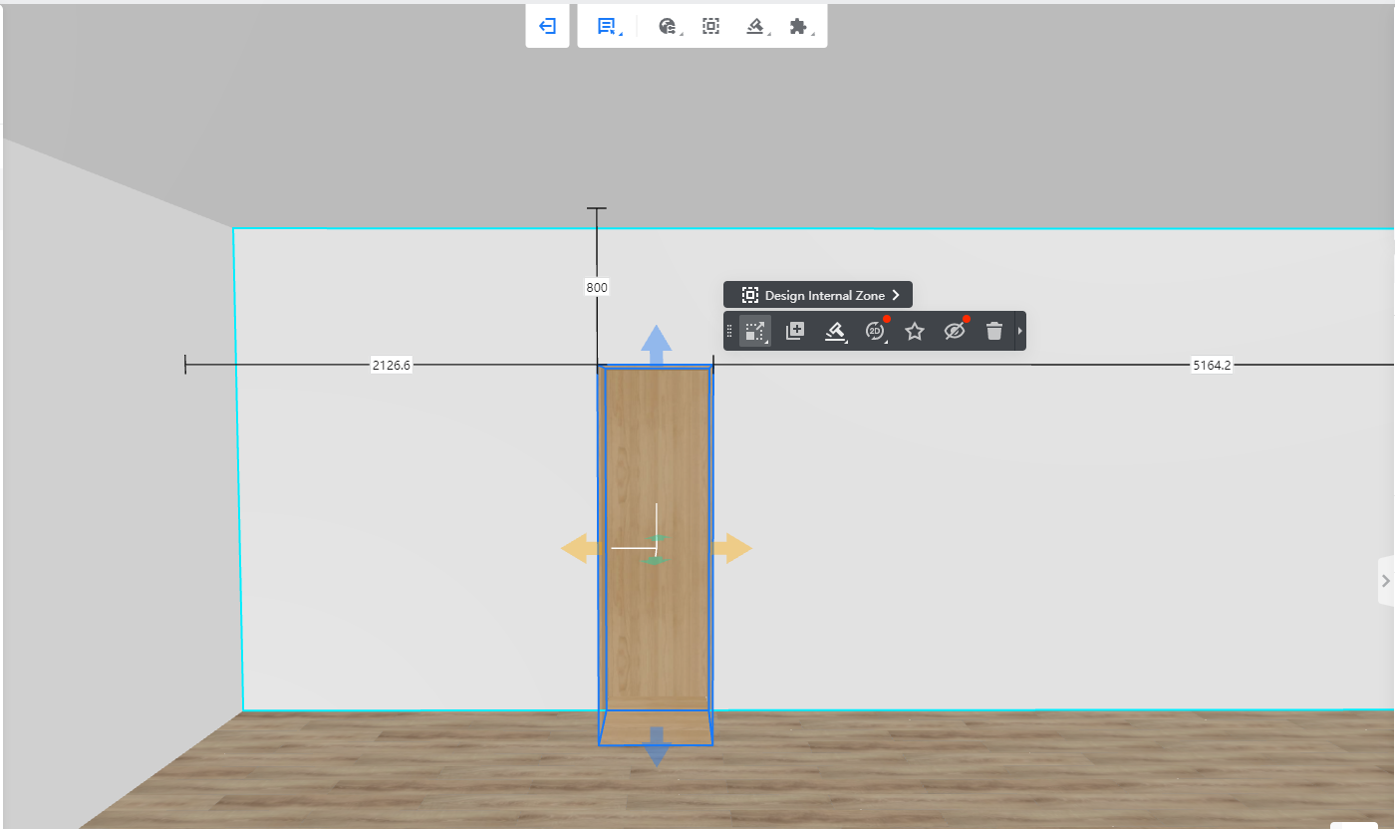
Task: Delete the cabinet using trash icon
Action: coord(993,332)
